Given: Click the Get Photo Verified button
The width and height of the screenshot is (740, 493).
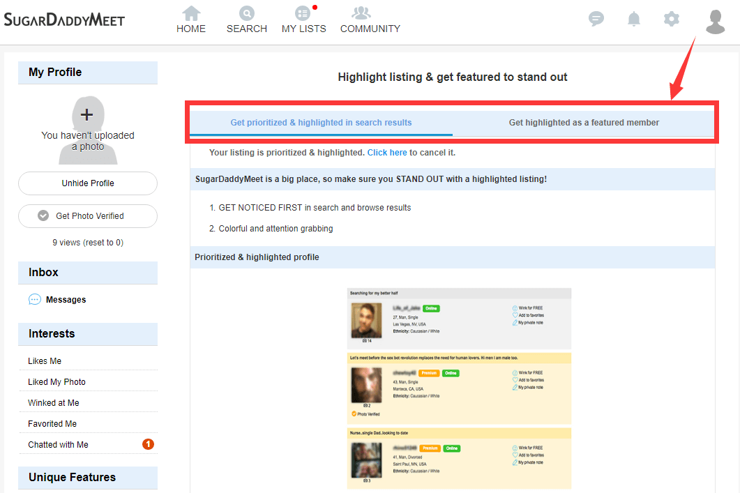Looking at the screenshot, I should (88, 216).
